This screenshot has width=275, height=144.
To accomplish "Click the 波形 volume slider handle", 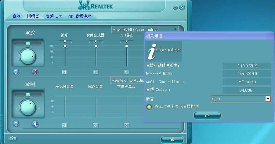I will click(65, 46).
